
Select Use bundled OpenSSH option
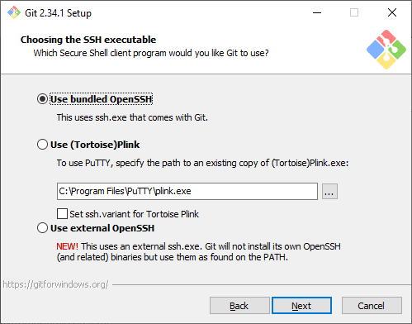pos(42,99)
